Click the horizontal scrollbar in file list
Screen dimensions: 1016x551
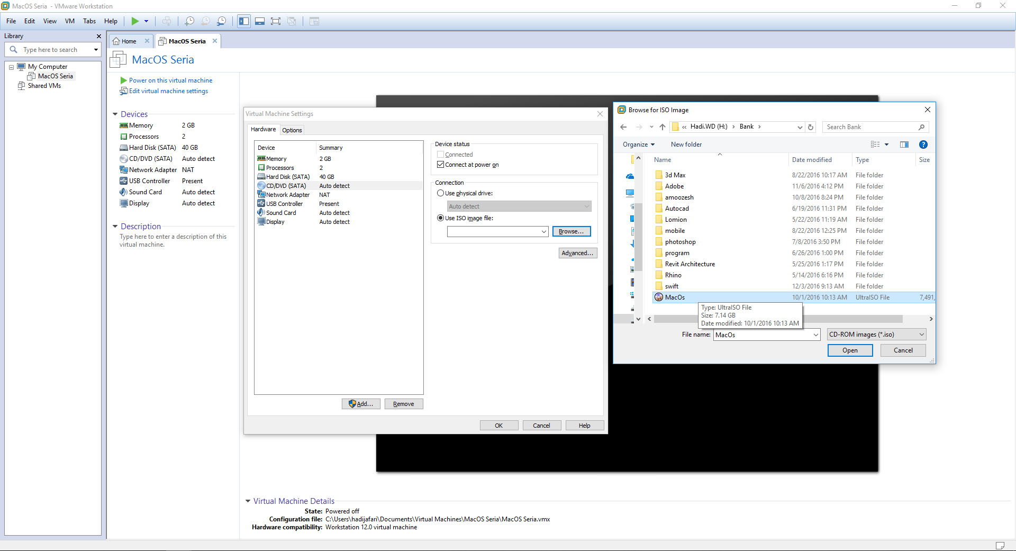778,319
